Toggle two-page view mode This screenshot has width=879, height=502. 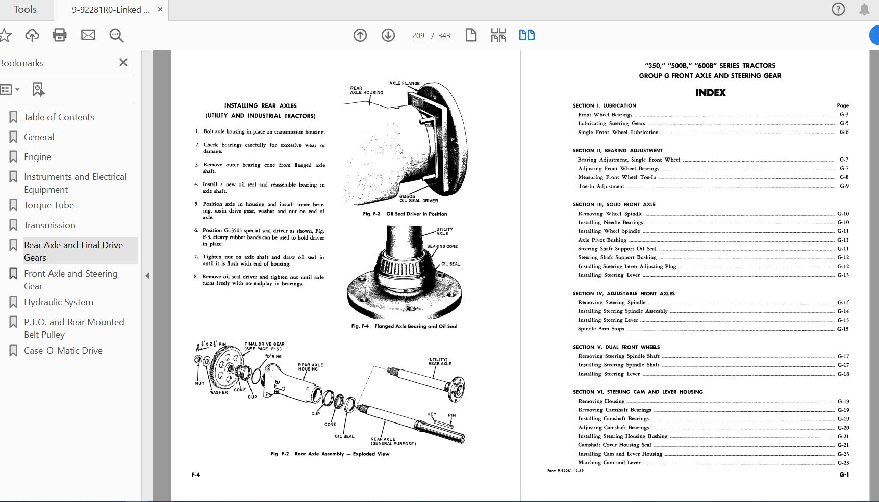(528, 35)
